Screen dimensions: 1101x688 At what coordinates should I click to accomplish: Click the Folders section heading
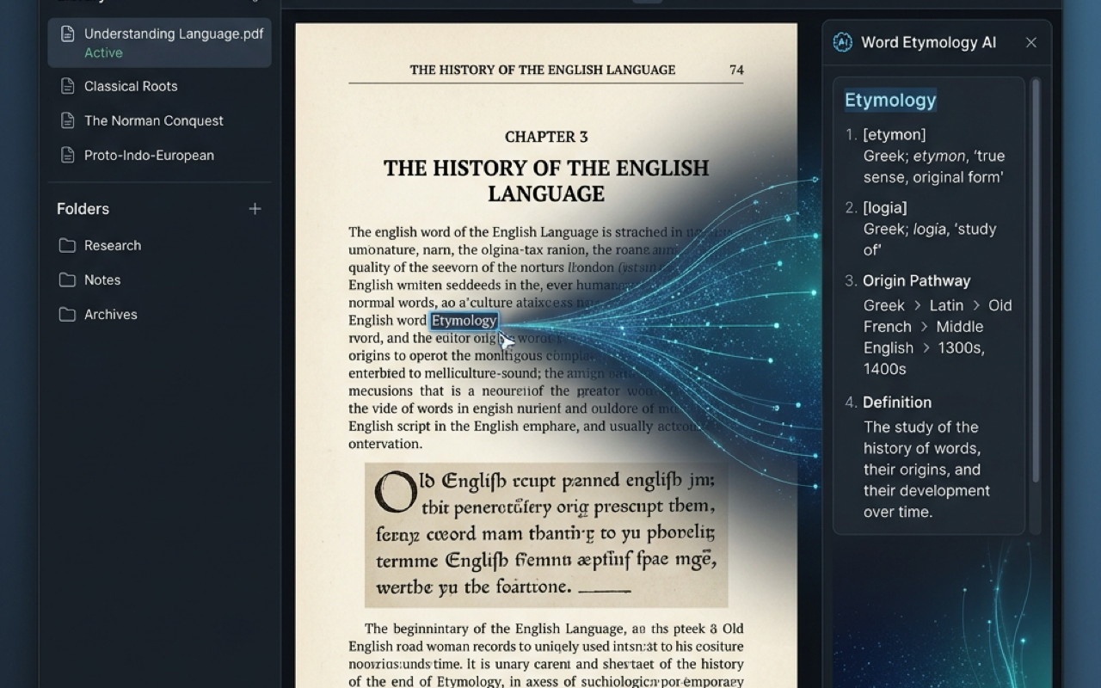(x=83, y=209)
